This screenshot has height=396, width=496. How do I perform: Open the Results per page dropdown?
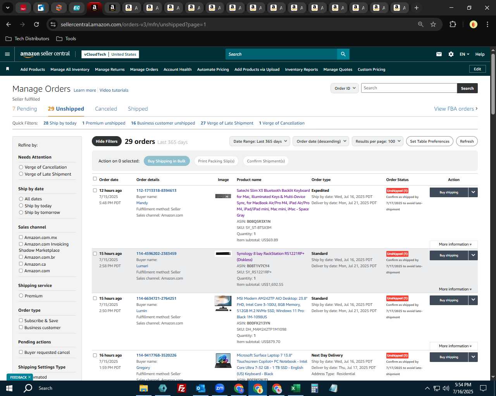pyautogui.click(x=377, y=141)
